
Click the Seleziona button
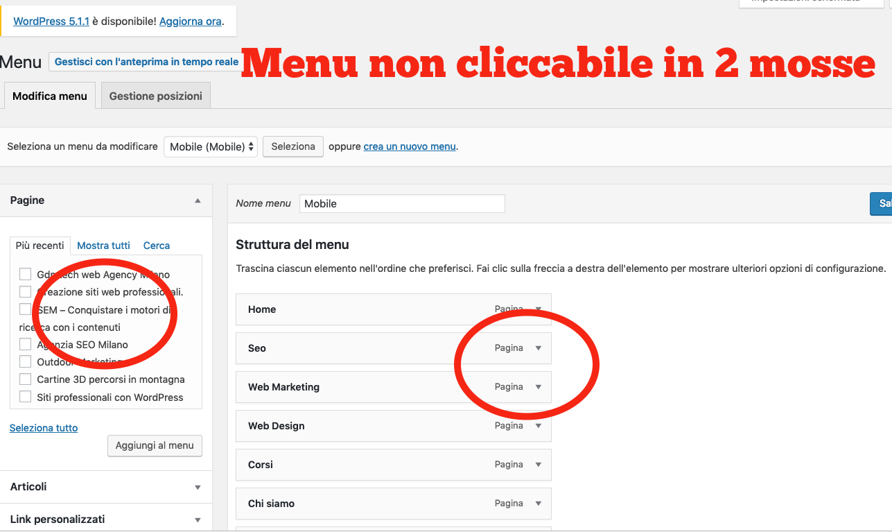293,146
